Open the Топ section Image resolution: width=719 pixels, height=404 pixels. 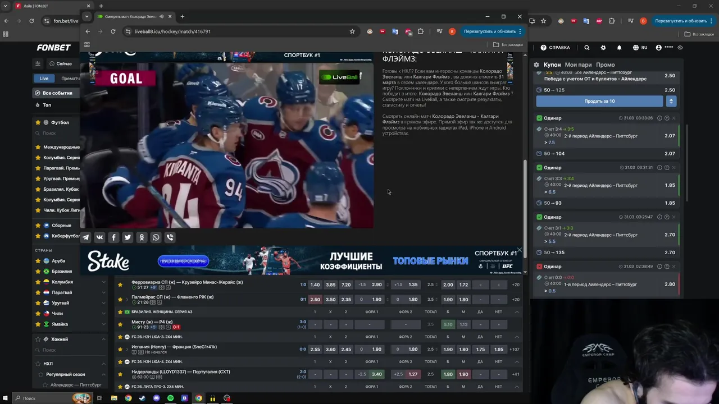(x=47, y=105)
